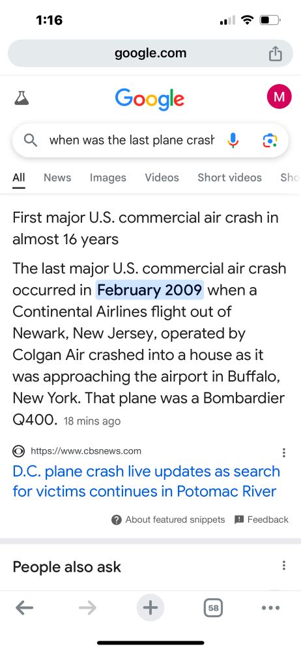Viewport: 301px width, 651px height.
Task: Open D.C. plane crash live updates link
Action: [x=147, y=481]
